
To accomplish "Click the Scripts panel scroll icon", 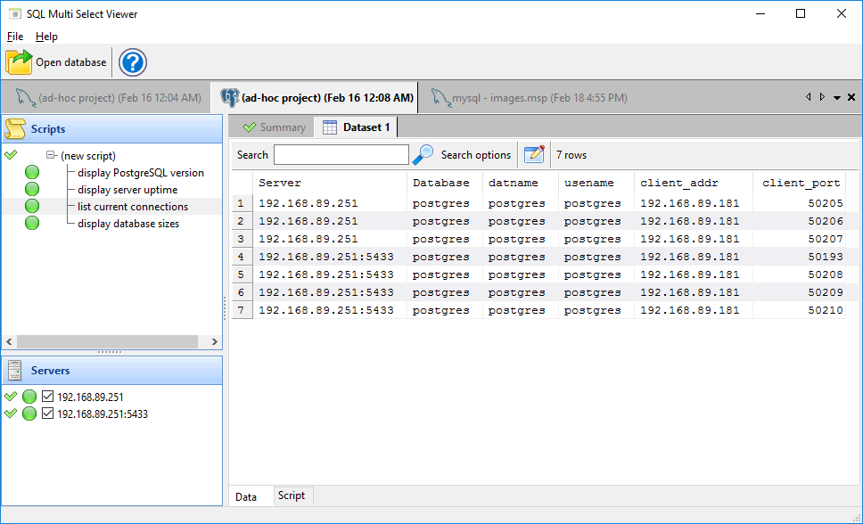I will 15,129.
